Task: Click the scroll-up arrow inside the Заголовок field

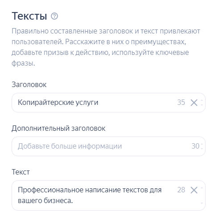Action: [x=202, y=100]
